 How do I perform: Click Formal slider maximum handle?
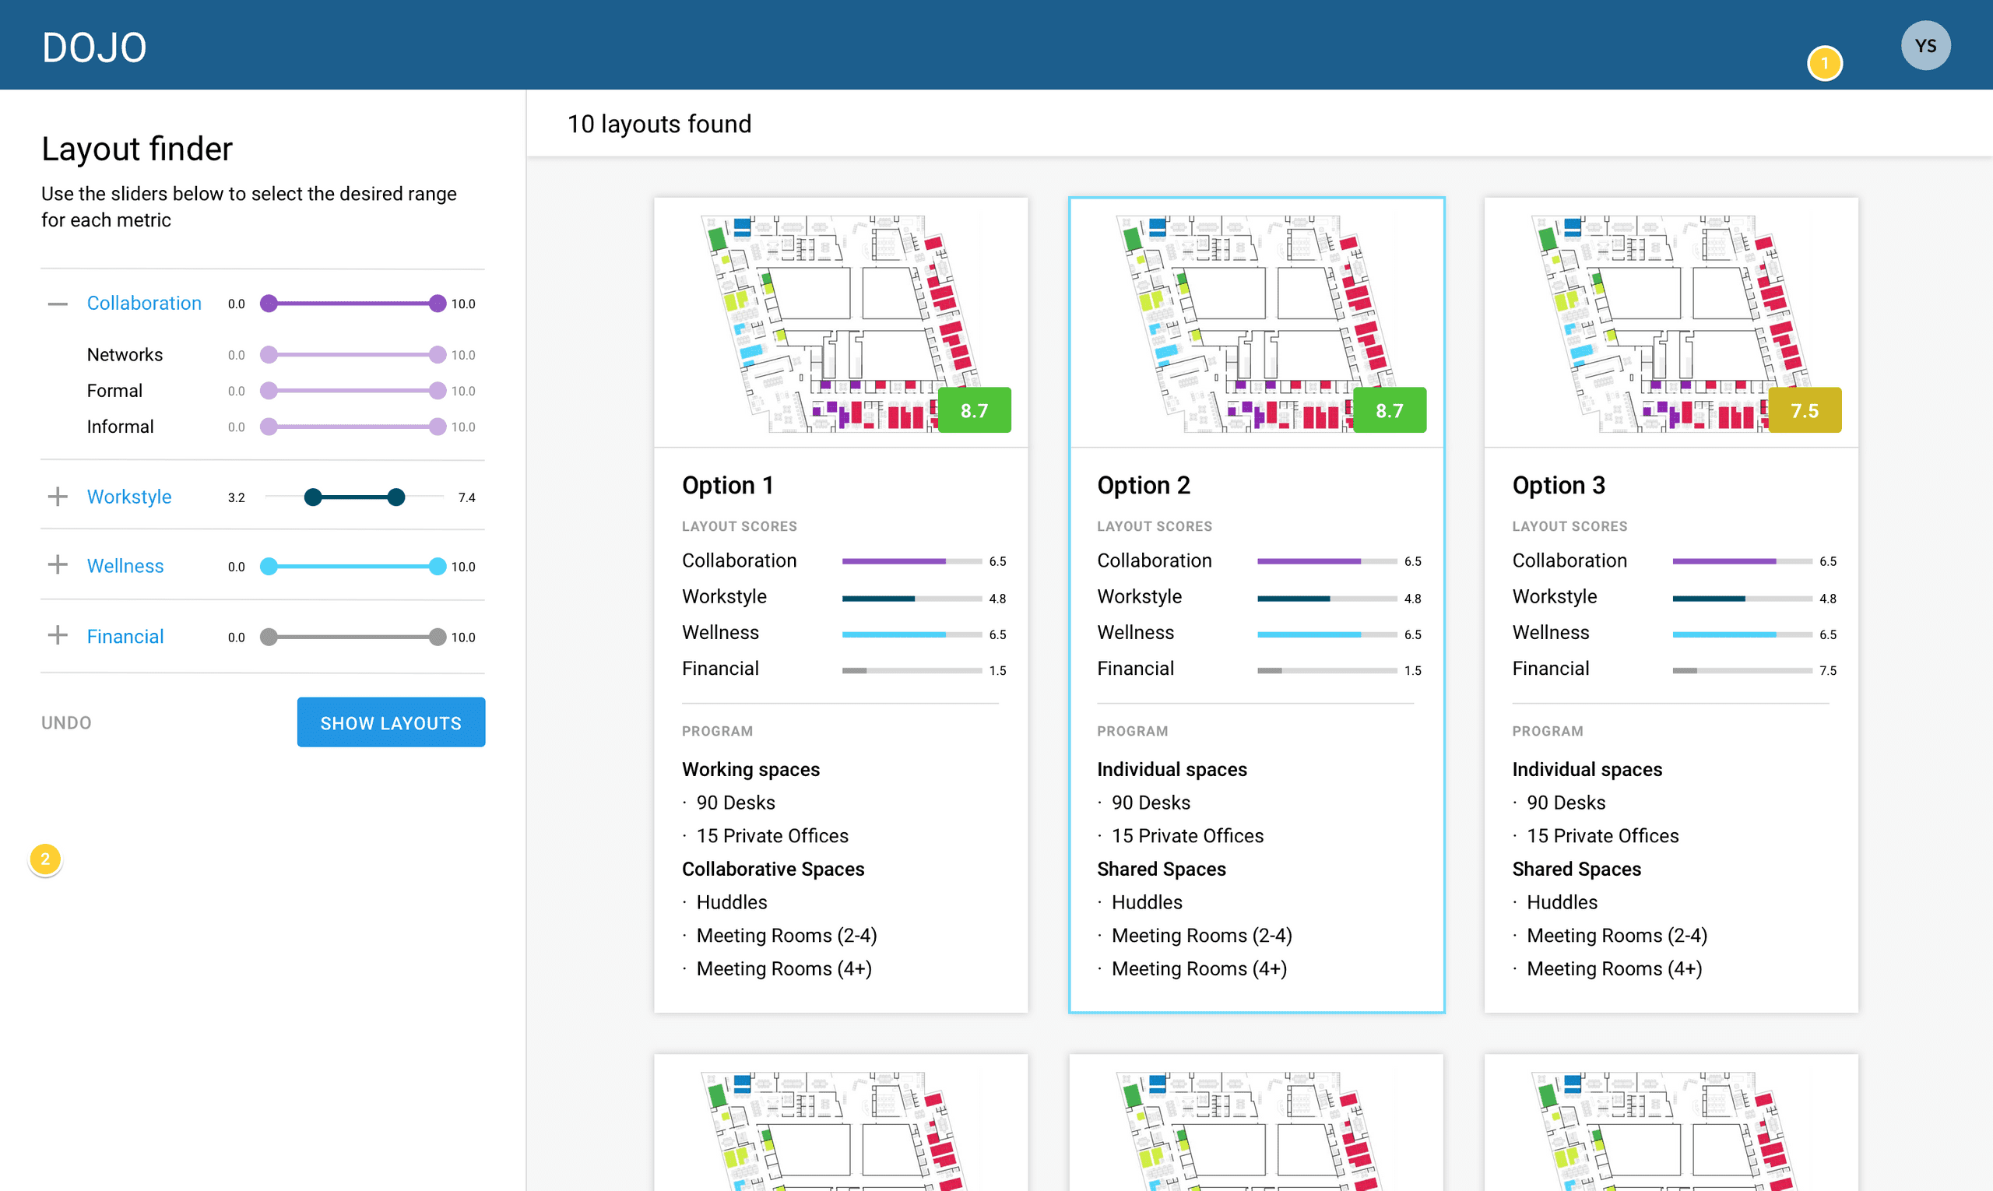point(438,391)
